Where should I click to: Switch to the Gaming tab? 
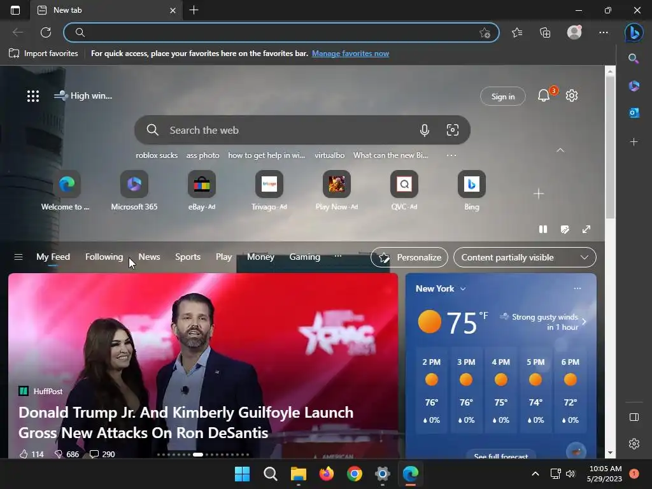(304, 257)
